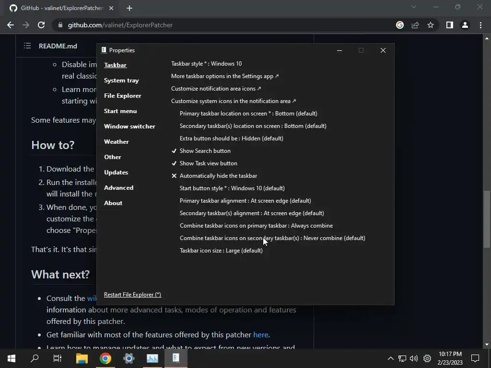The width and height of the screenshot is (491, 368).
Task: Change Primary taskbar location on screen
Action: coord(248,113)
